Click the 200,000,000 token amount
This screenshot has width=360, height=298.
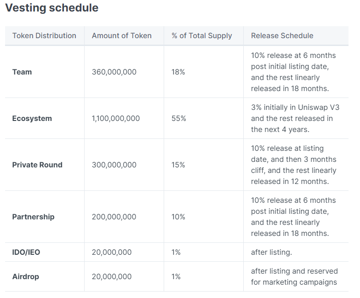click(x=114, y=217)
